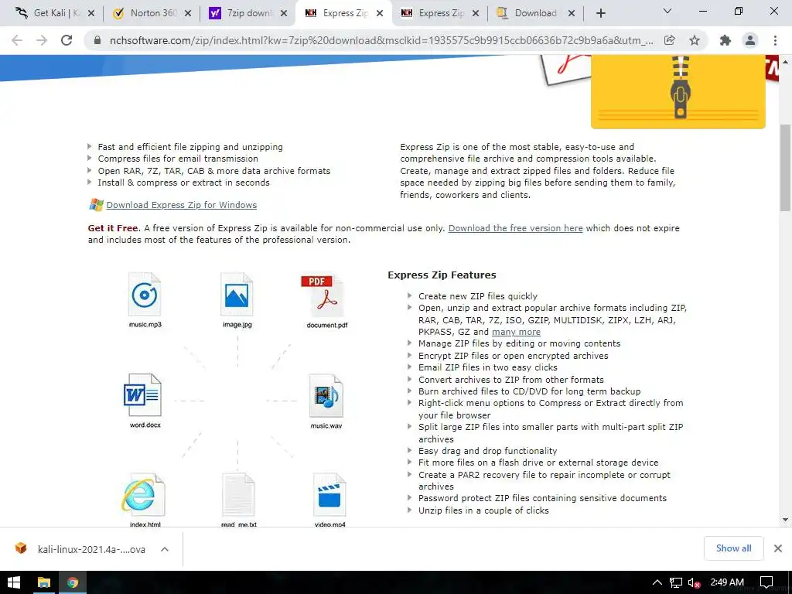Screen dimensions: 792x594
Task: Click 'Compress files for email transmission' bullet
Action: click(178, 159)
